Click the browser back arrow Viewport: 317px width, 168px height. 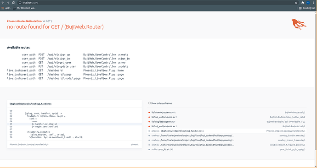(x=3, y=3)
